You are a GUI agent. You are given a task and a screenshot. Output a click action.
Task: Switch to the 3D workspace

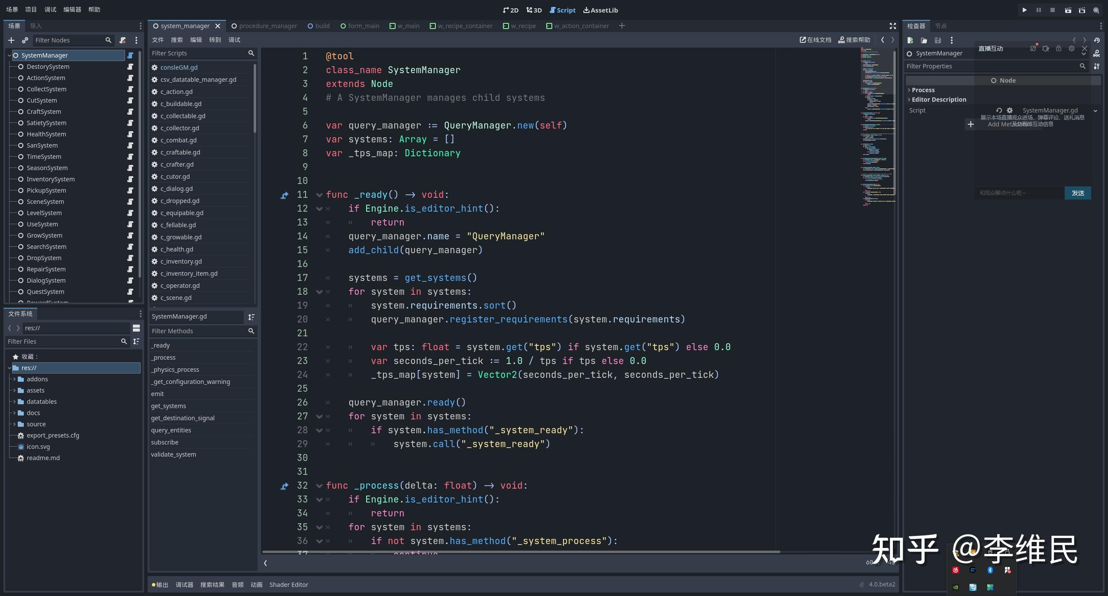[534, 10]
